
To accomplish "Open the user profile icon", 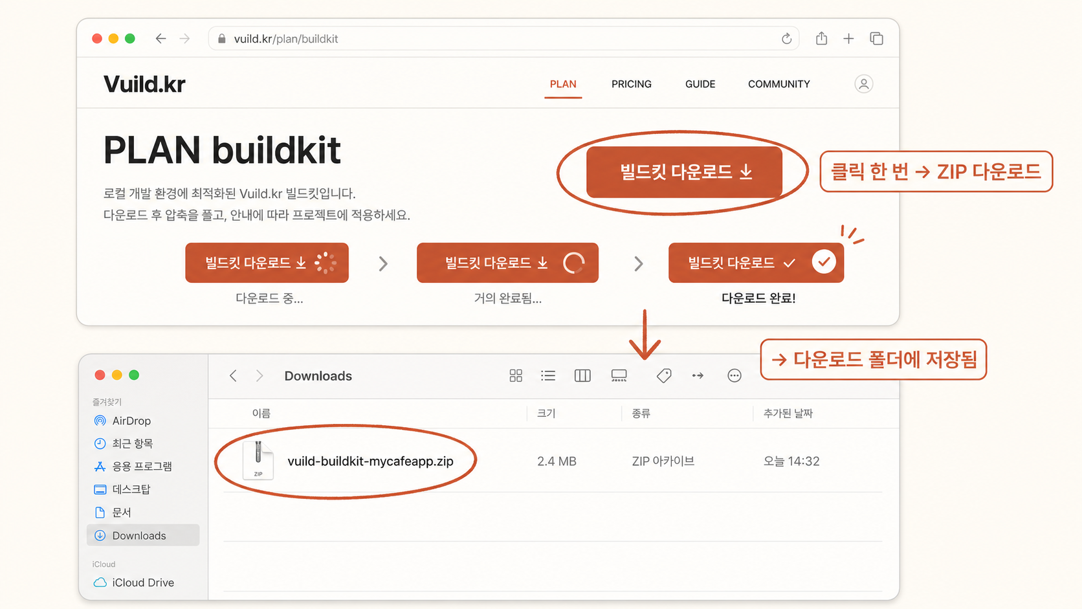I will coord(863,84).
